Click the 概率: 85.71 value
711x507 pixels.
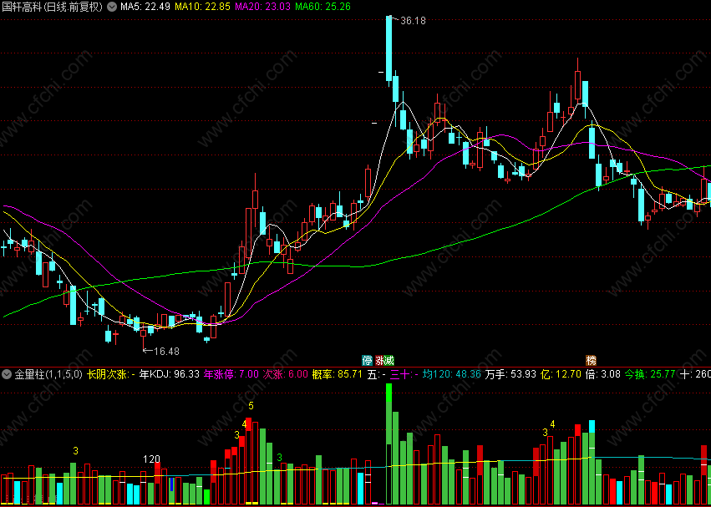338,374
